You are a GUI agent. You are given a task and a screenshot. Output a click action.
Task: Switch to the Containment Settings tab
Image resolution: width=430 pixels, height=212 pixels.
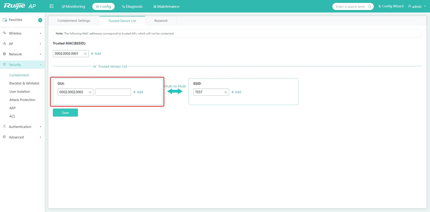pos(74,21)
